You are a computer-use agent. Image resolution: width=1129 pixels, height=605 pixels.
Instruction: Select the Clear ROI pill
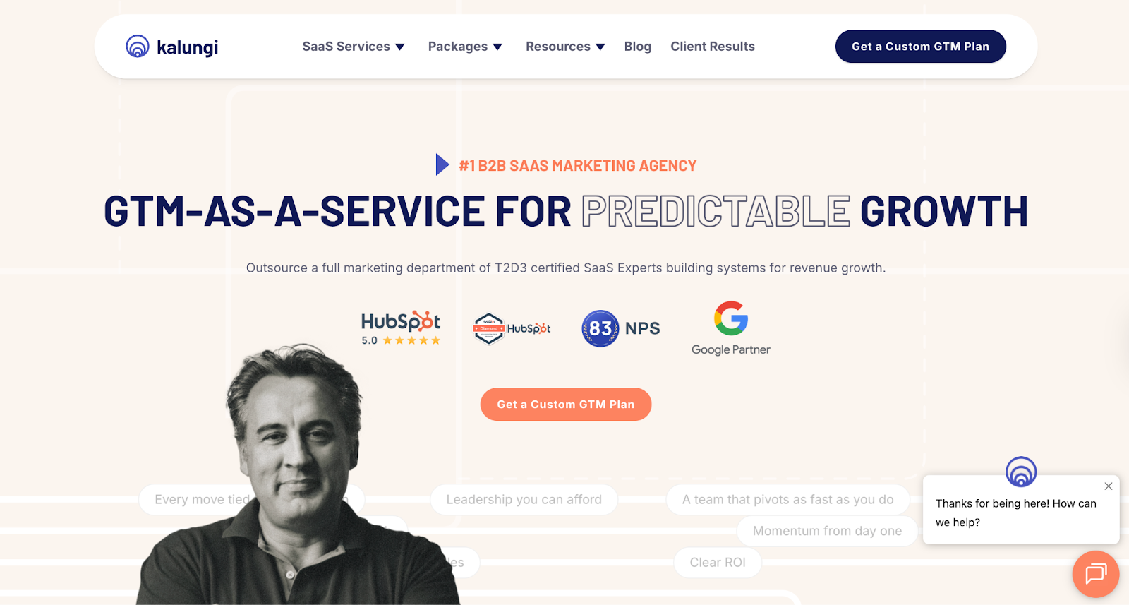tap(718, 563)
